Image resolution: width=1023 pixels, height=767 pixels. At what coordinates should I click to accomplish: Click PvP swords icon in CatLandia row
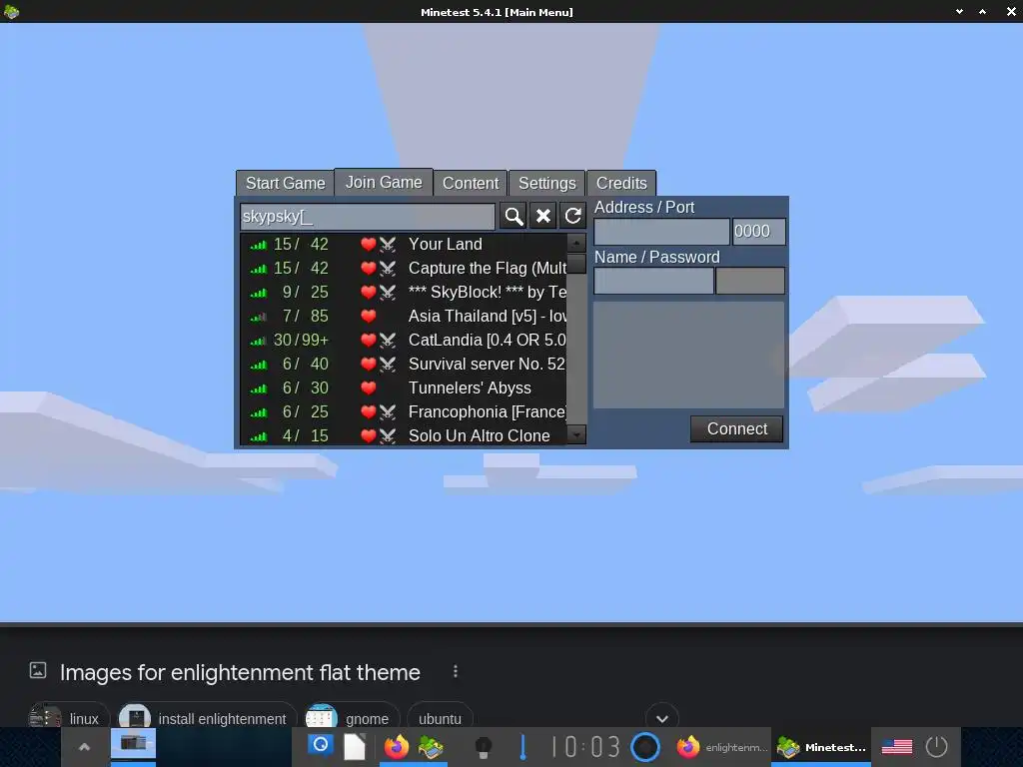[388, 340]
